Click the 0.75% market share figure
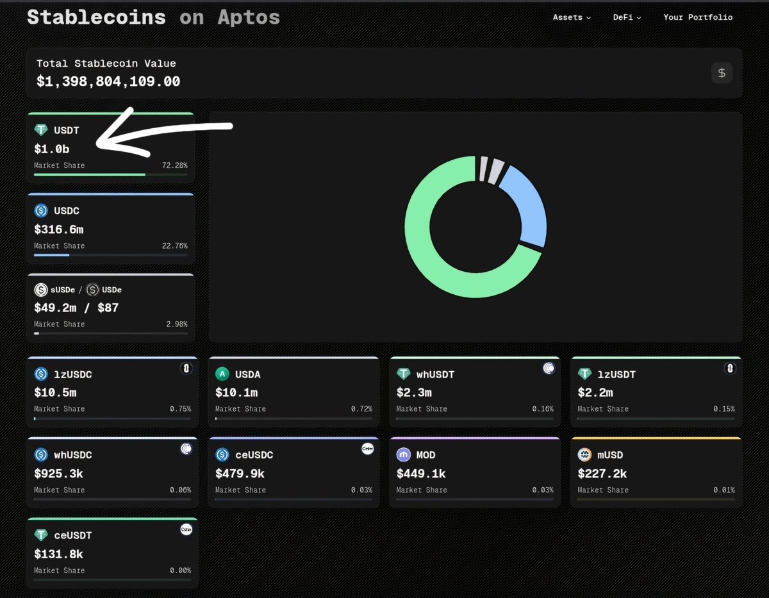Screen dimensions: 769x598 pyautogui.click(x=180, y=409)
